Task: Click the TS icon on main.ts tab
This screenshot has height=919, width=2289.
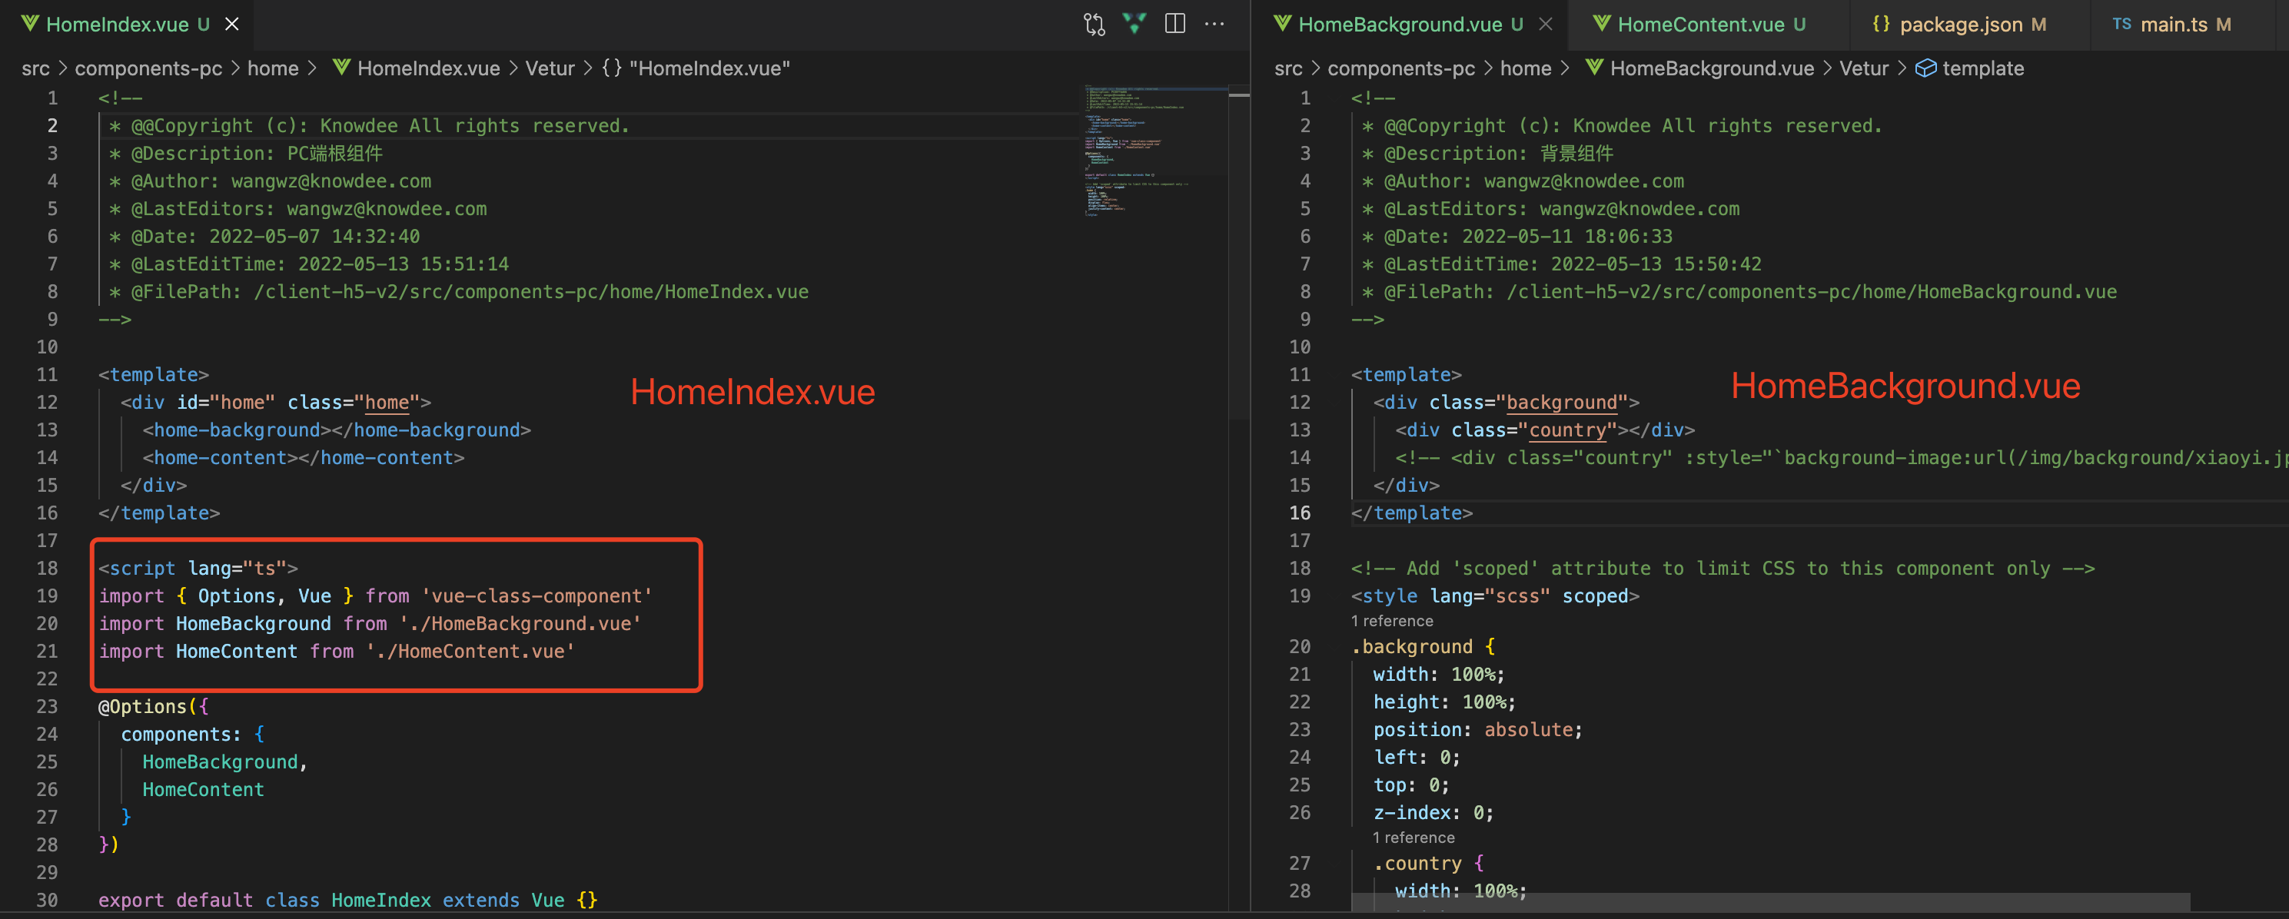Action: point(2122,24)
